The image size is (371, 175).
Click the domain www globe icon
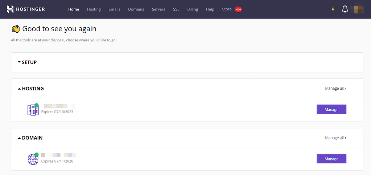pos(33,159)
